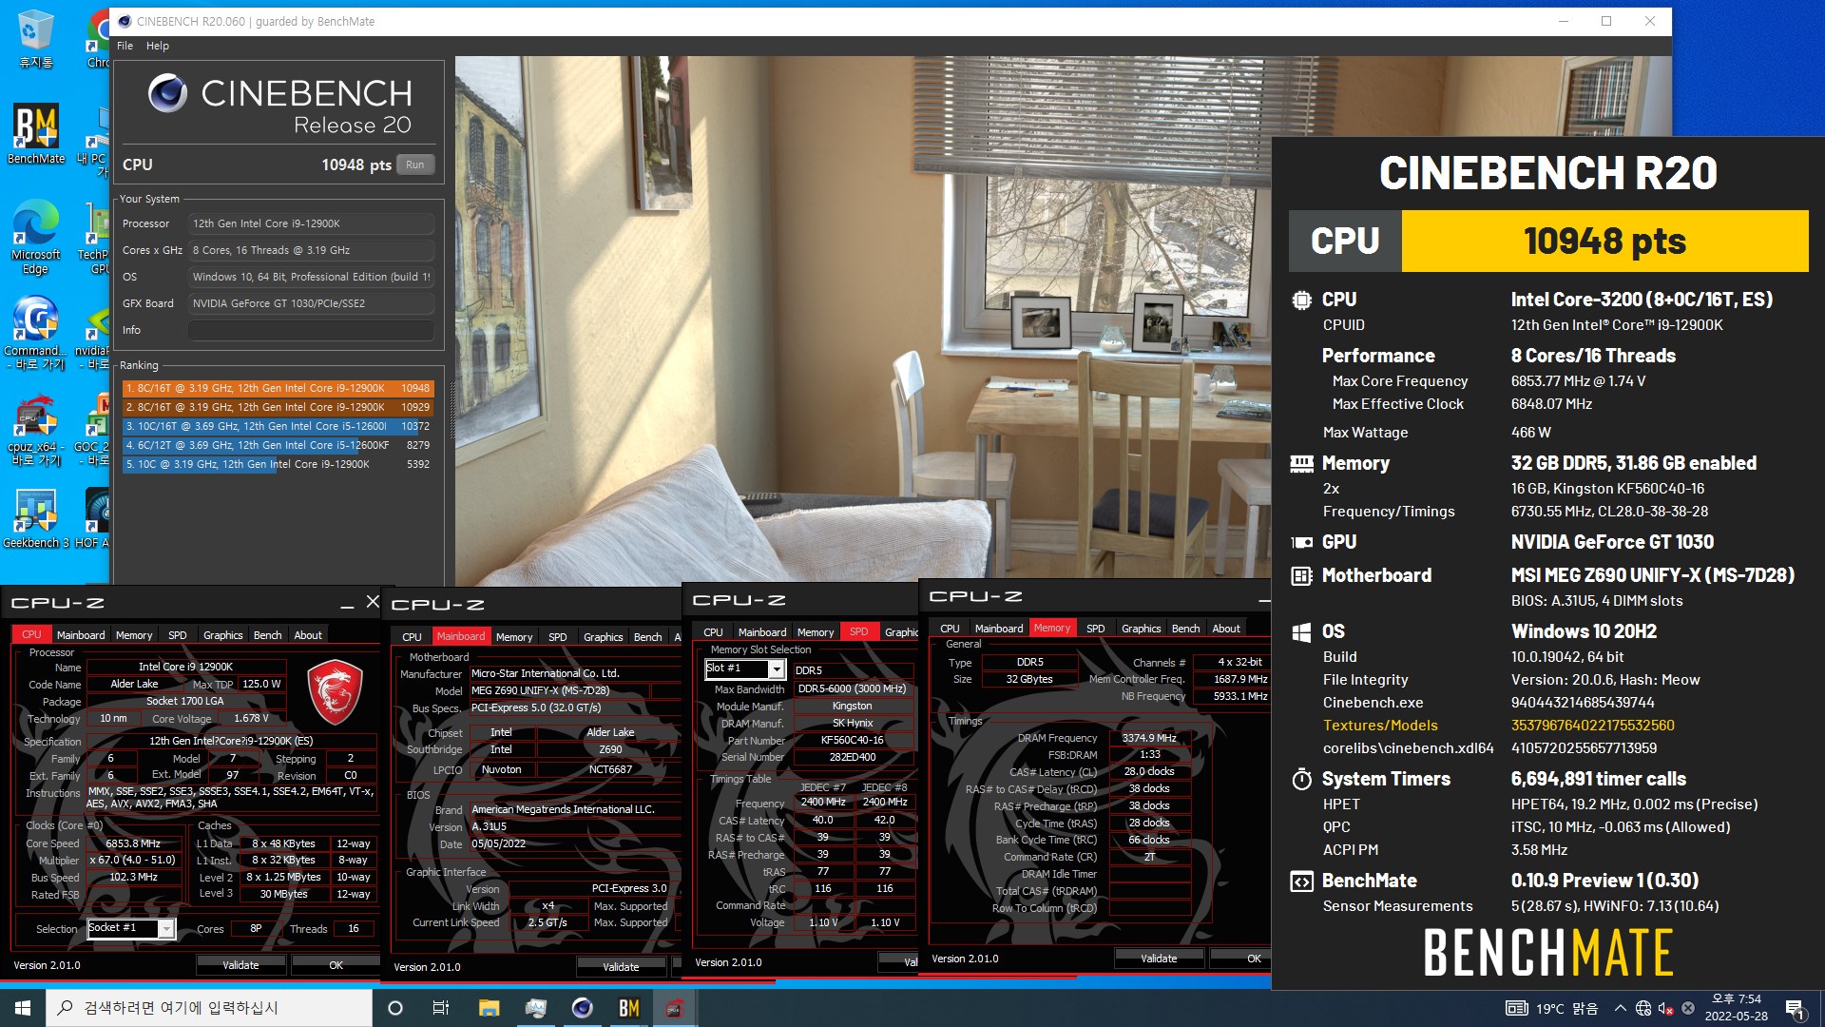Select the Command shortcut desktop icon

[36, 333]
